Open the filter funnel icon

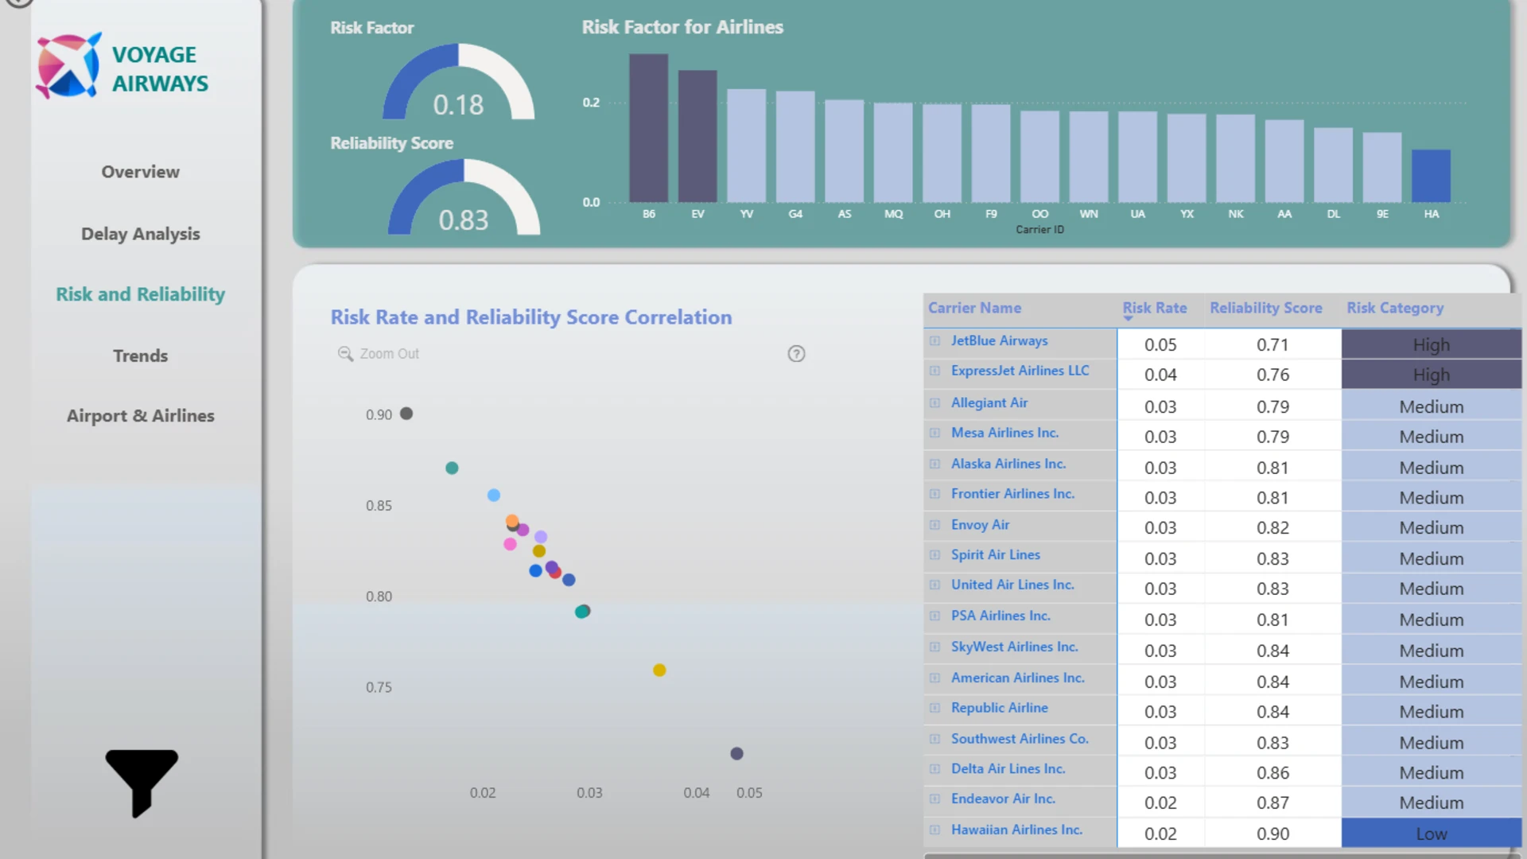(x=142, y=783)
